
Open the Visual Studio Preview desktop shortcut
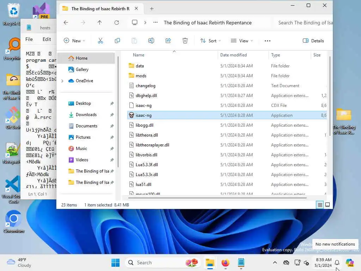click(x=41, y=11)
